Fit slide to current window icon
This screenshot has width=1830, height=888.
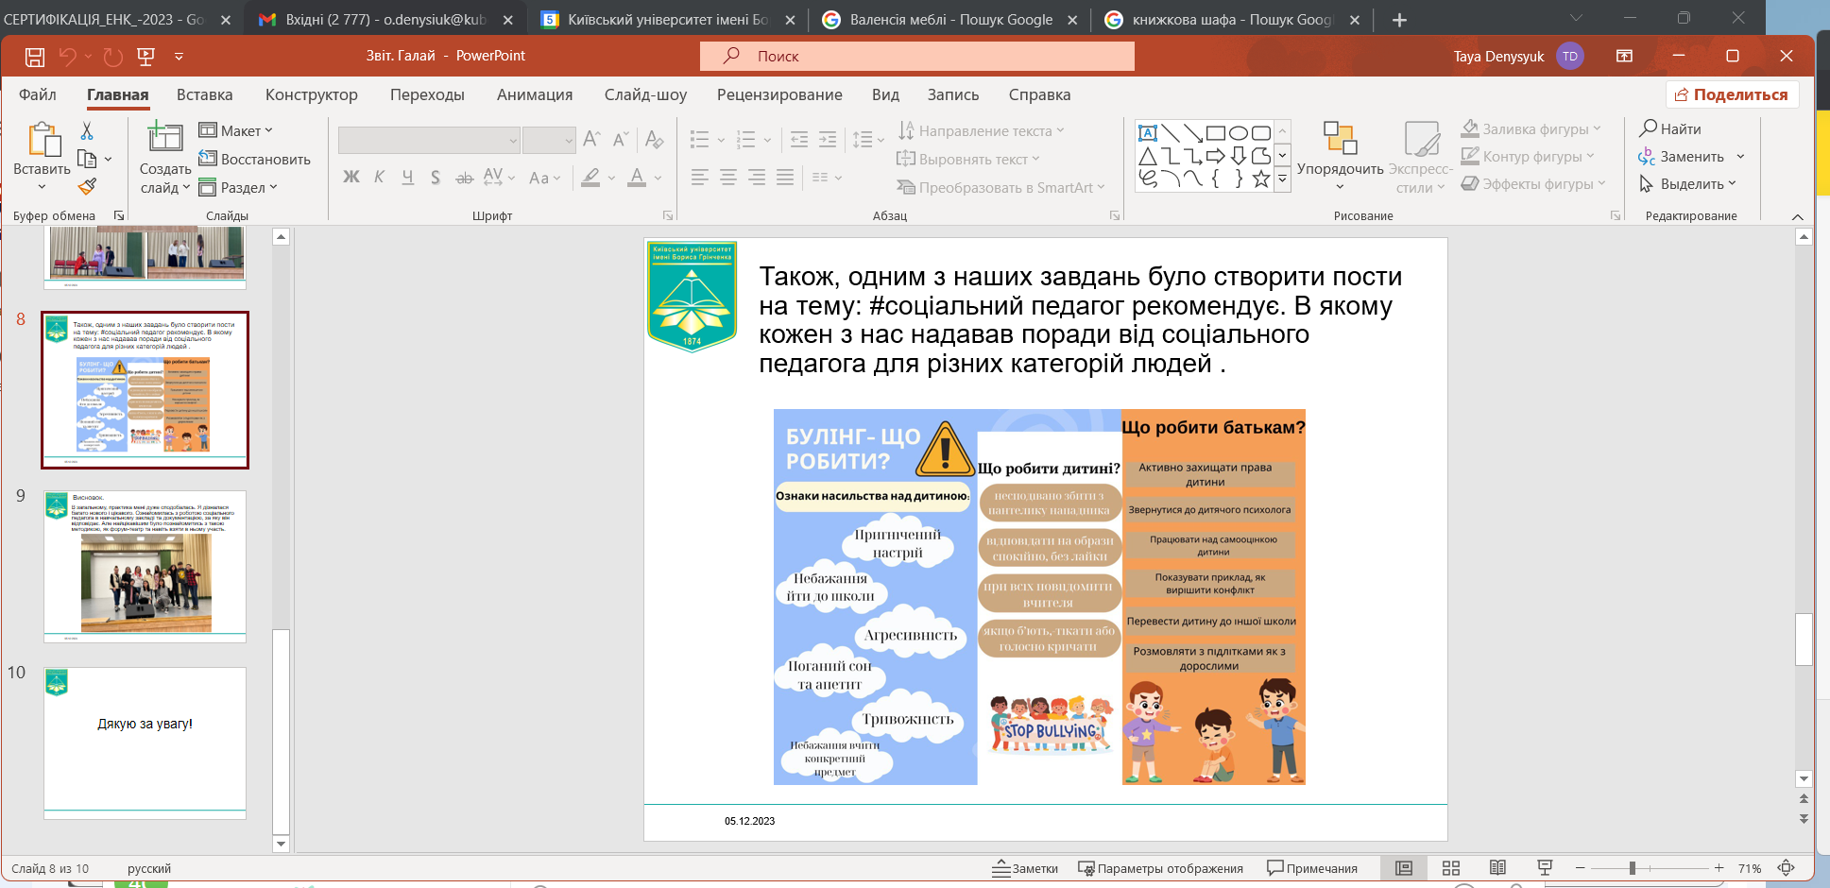click(x=1786, y=868)
